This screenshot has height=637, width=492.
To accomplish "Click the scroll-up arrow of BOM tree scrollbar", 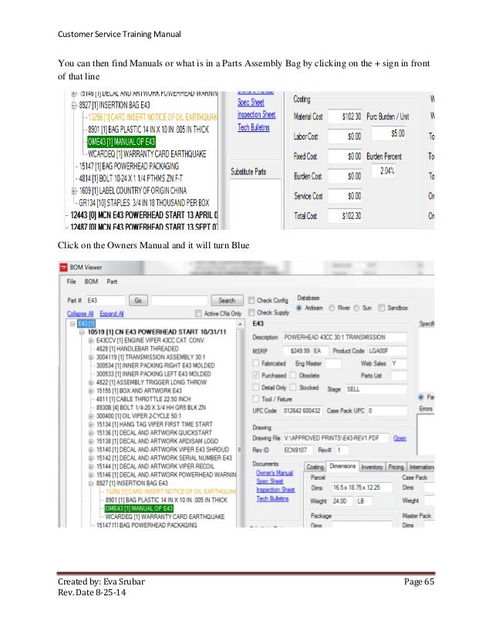I will coord(240,324).
